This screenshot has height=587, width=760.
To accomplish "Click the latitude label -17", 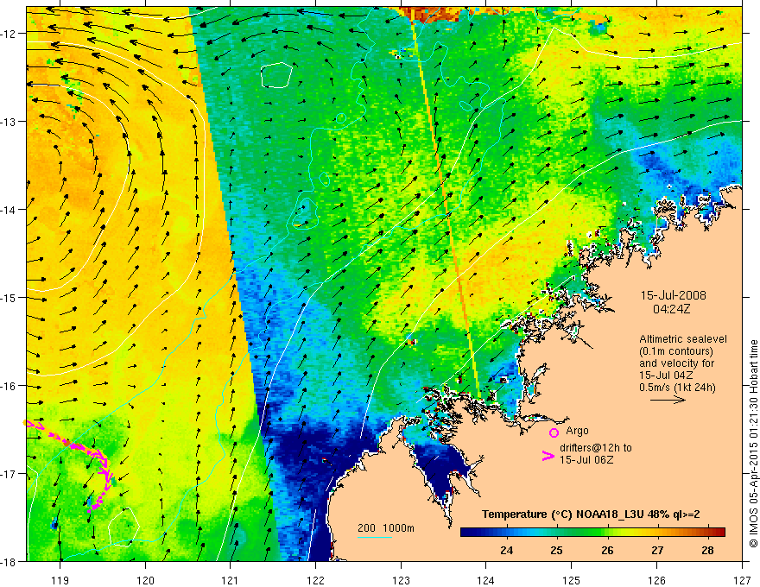I will pos(9,474).
